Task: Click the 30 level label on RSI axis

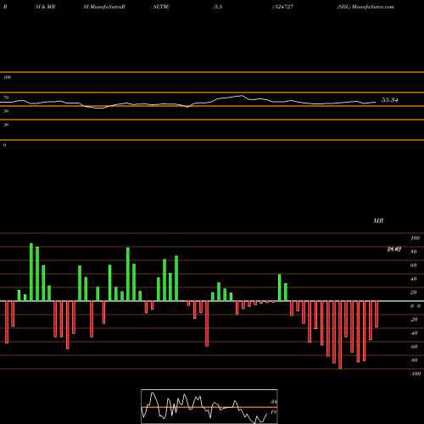Action: 6,125
